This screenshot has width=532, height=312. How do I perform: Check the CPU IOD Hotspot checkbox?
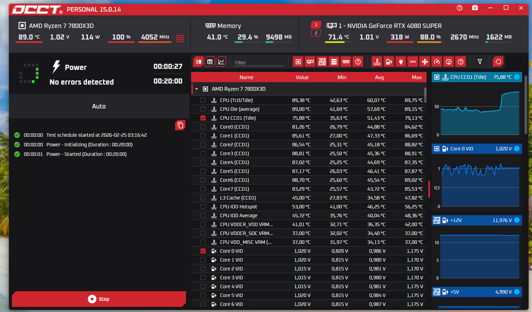pos(203,207)
